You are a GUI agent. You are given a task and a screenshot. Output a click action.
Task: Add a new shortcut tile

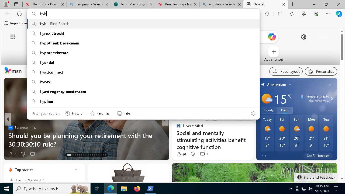(274, 51)
